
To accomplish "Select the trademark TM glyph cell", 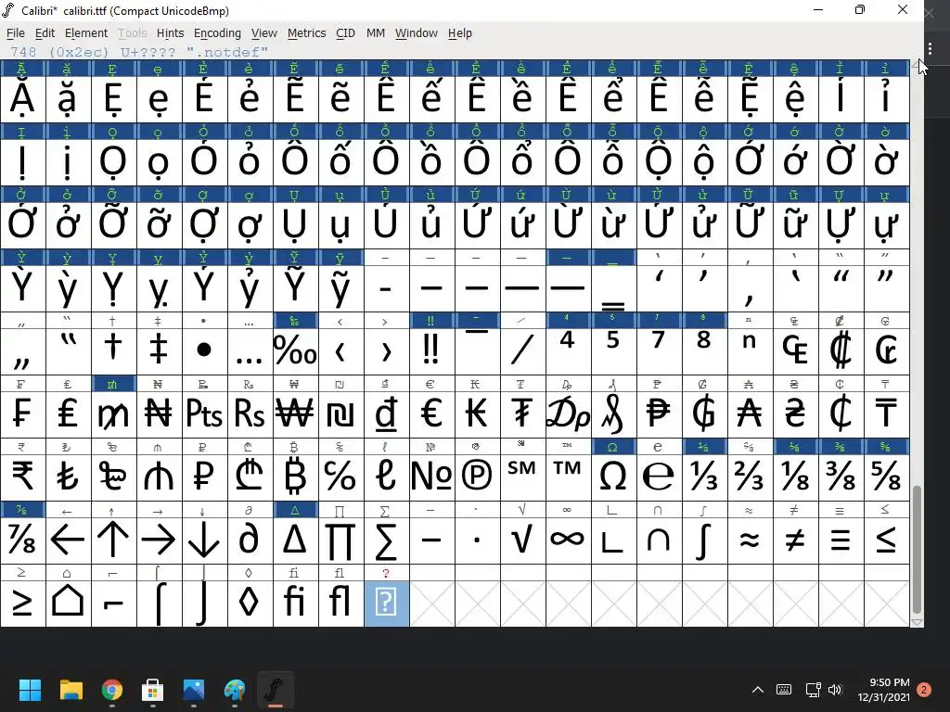I will (568, 477).
